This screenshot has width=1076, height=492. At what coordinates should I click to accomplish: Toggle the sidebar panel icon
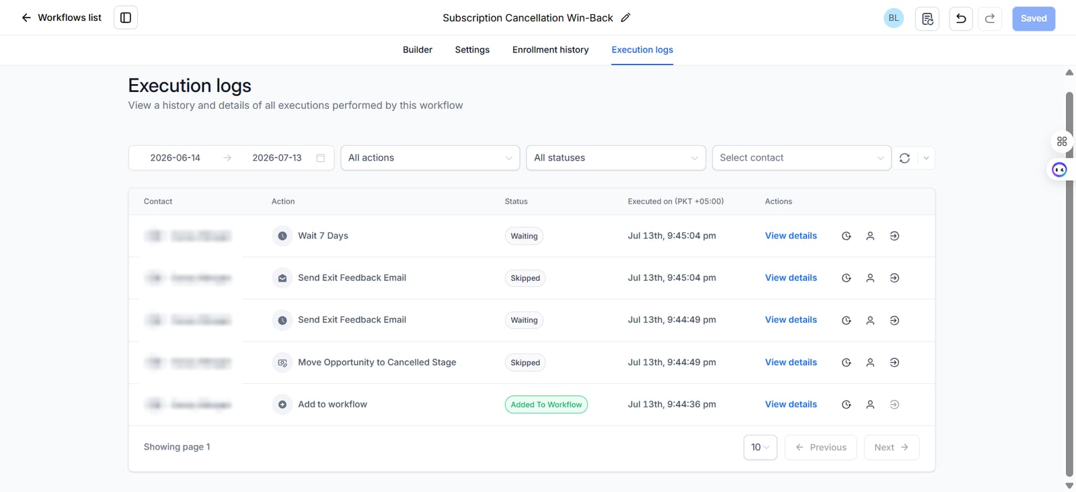click(126, 17)
